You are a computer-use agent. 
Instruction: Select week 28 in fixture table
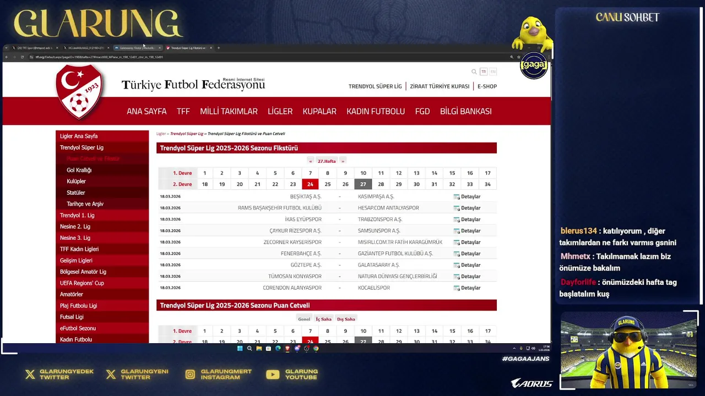(x=381, y=184)
